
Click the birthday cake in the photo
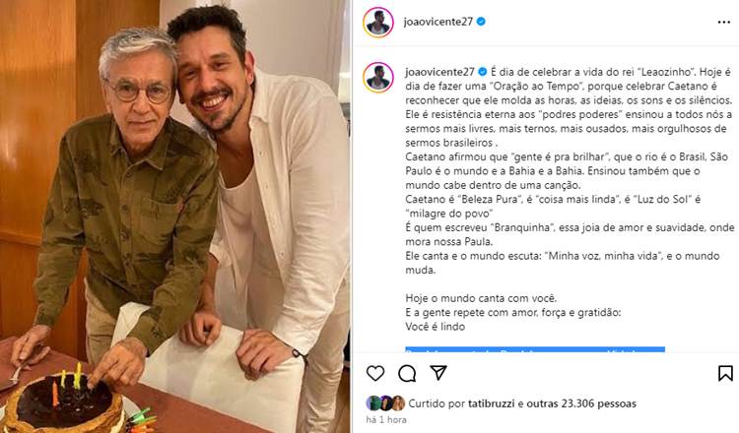tap(64, 402)
